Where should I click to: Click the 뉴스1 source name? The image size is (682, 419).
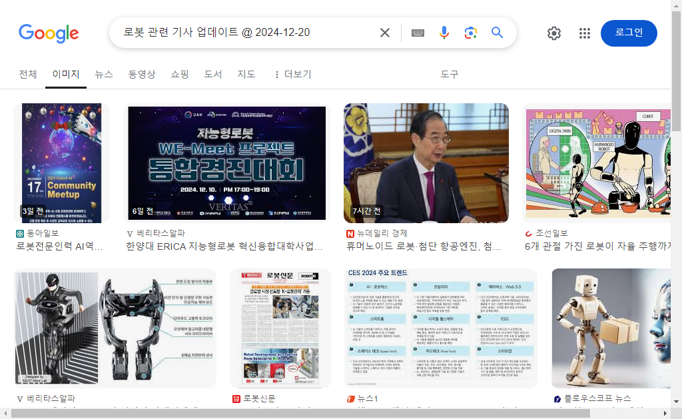click(x=368, y=398)
